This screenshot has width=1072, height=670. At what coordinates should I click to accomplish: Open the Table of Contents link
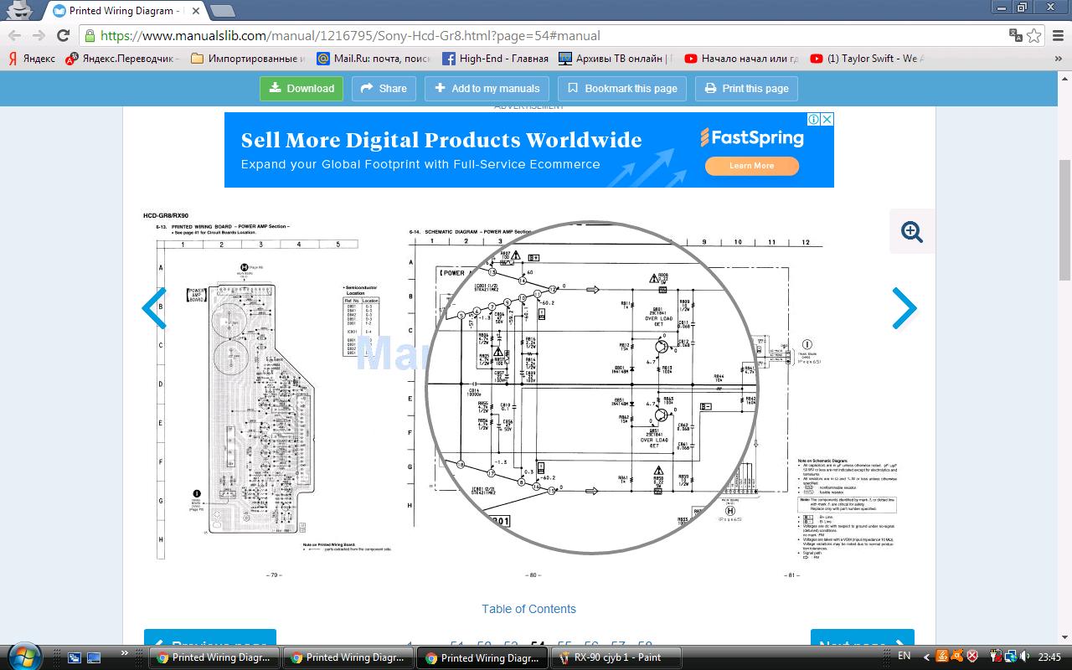pyautogui.click(x=528, y=609)
